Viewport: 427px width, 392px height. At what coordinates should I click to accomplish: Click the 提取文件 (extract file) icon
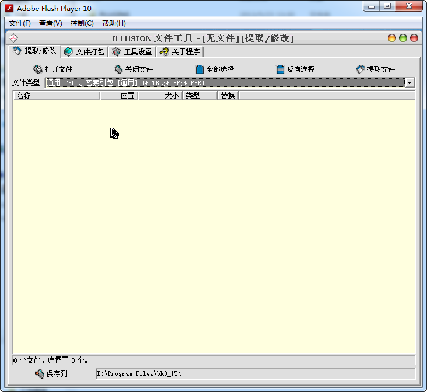(360, 69)
